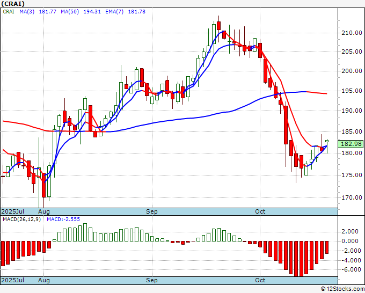Click 2025Jul on the MACD panel axis

pyautogui.click(x=13, y=280)
